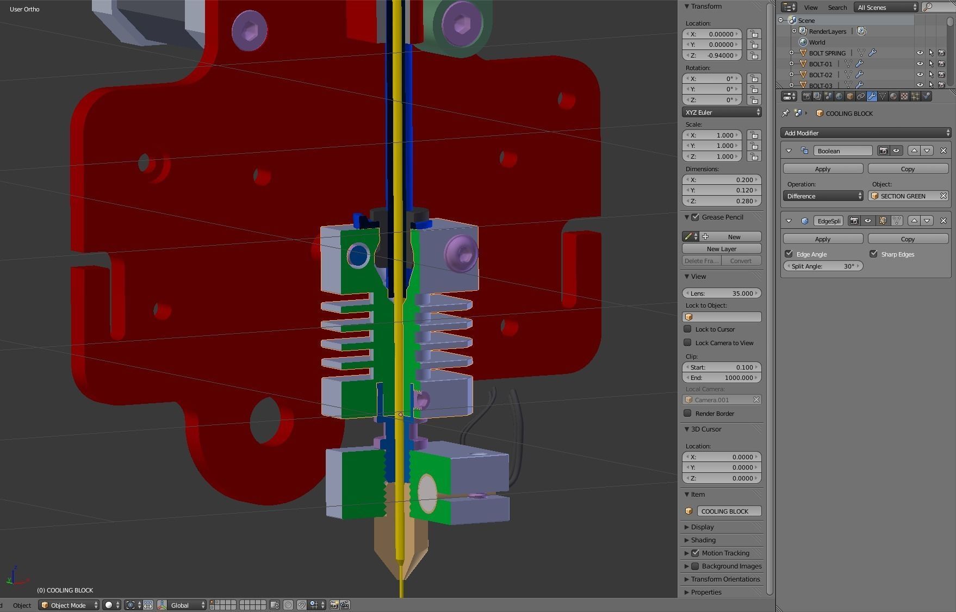Open the Constraints properties chain tab icon

(x=861, y=96)
